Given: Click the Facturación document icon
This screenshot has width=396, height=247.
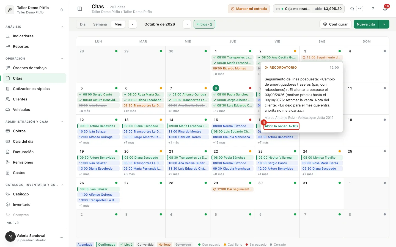Looking at the screenshot, I should (8, 152).
